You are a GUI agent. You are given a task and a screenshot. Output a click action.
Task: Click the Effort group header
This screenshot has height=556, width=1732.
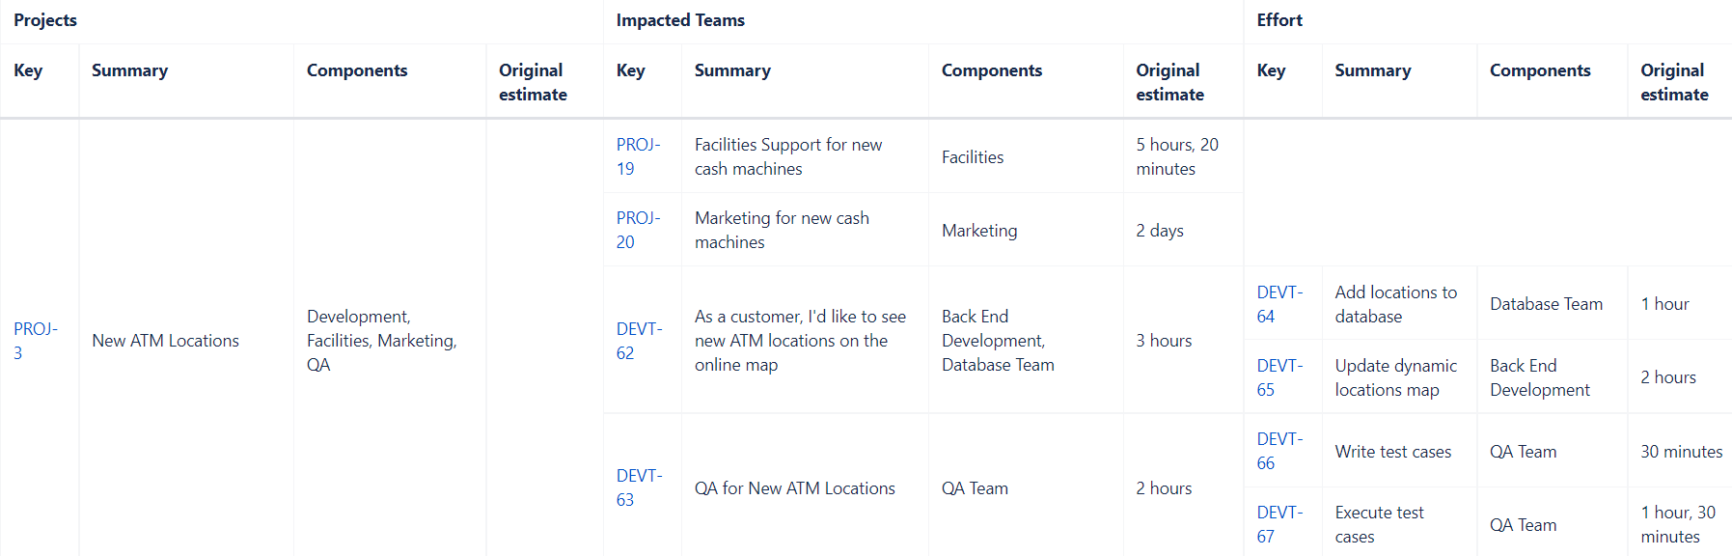click(x=1279, y=20)
